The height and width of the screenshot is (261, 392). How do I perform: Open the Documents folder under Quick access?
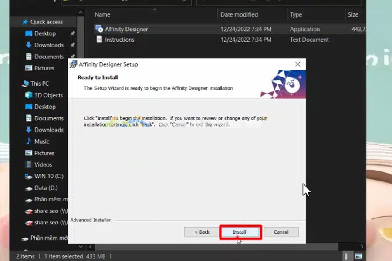tap(49, 57)
